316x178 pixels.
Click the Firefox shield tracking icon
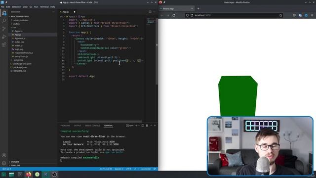pos(187,15)
